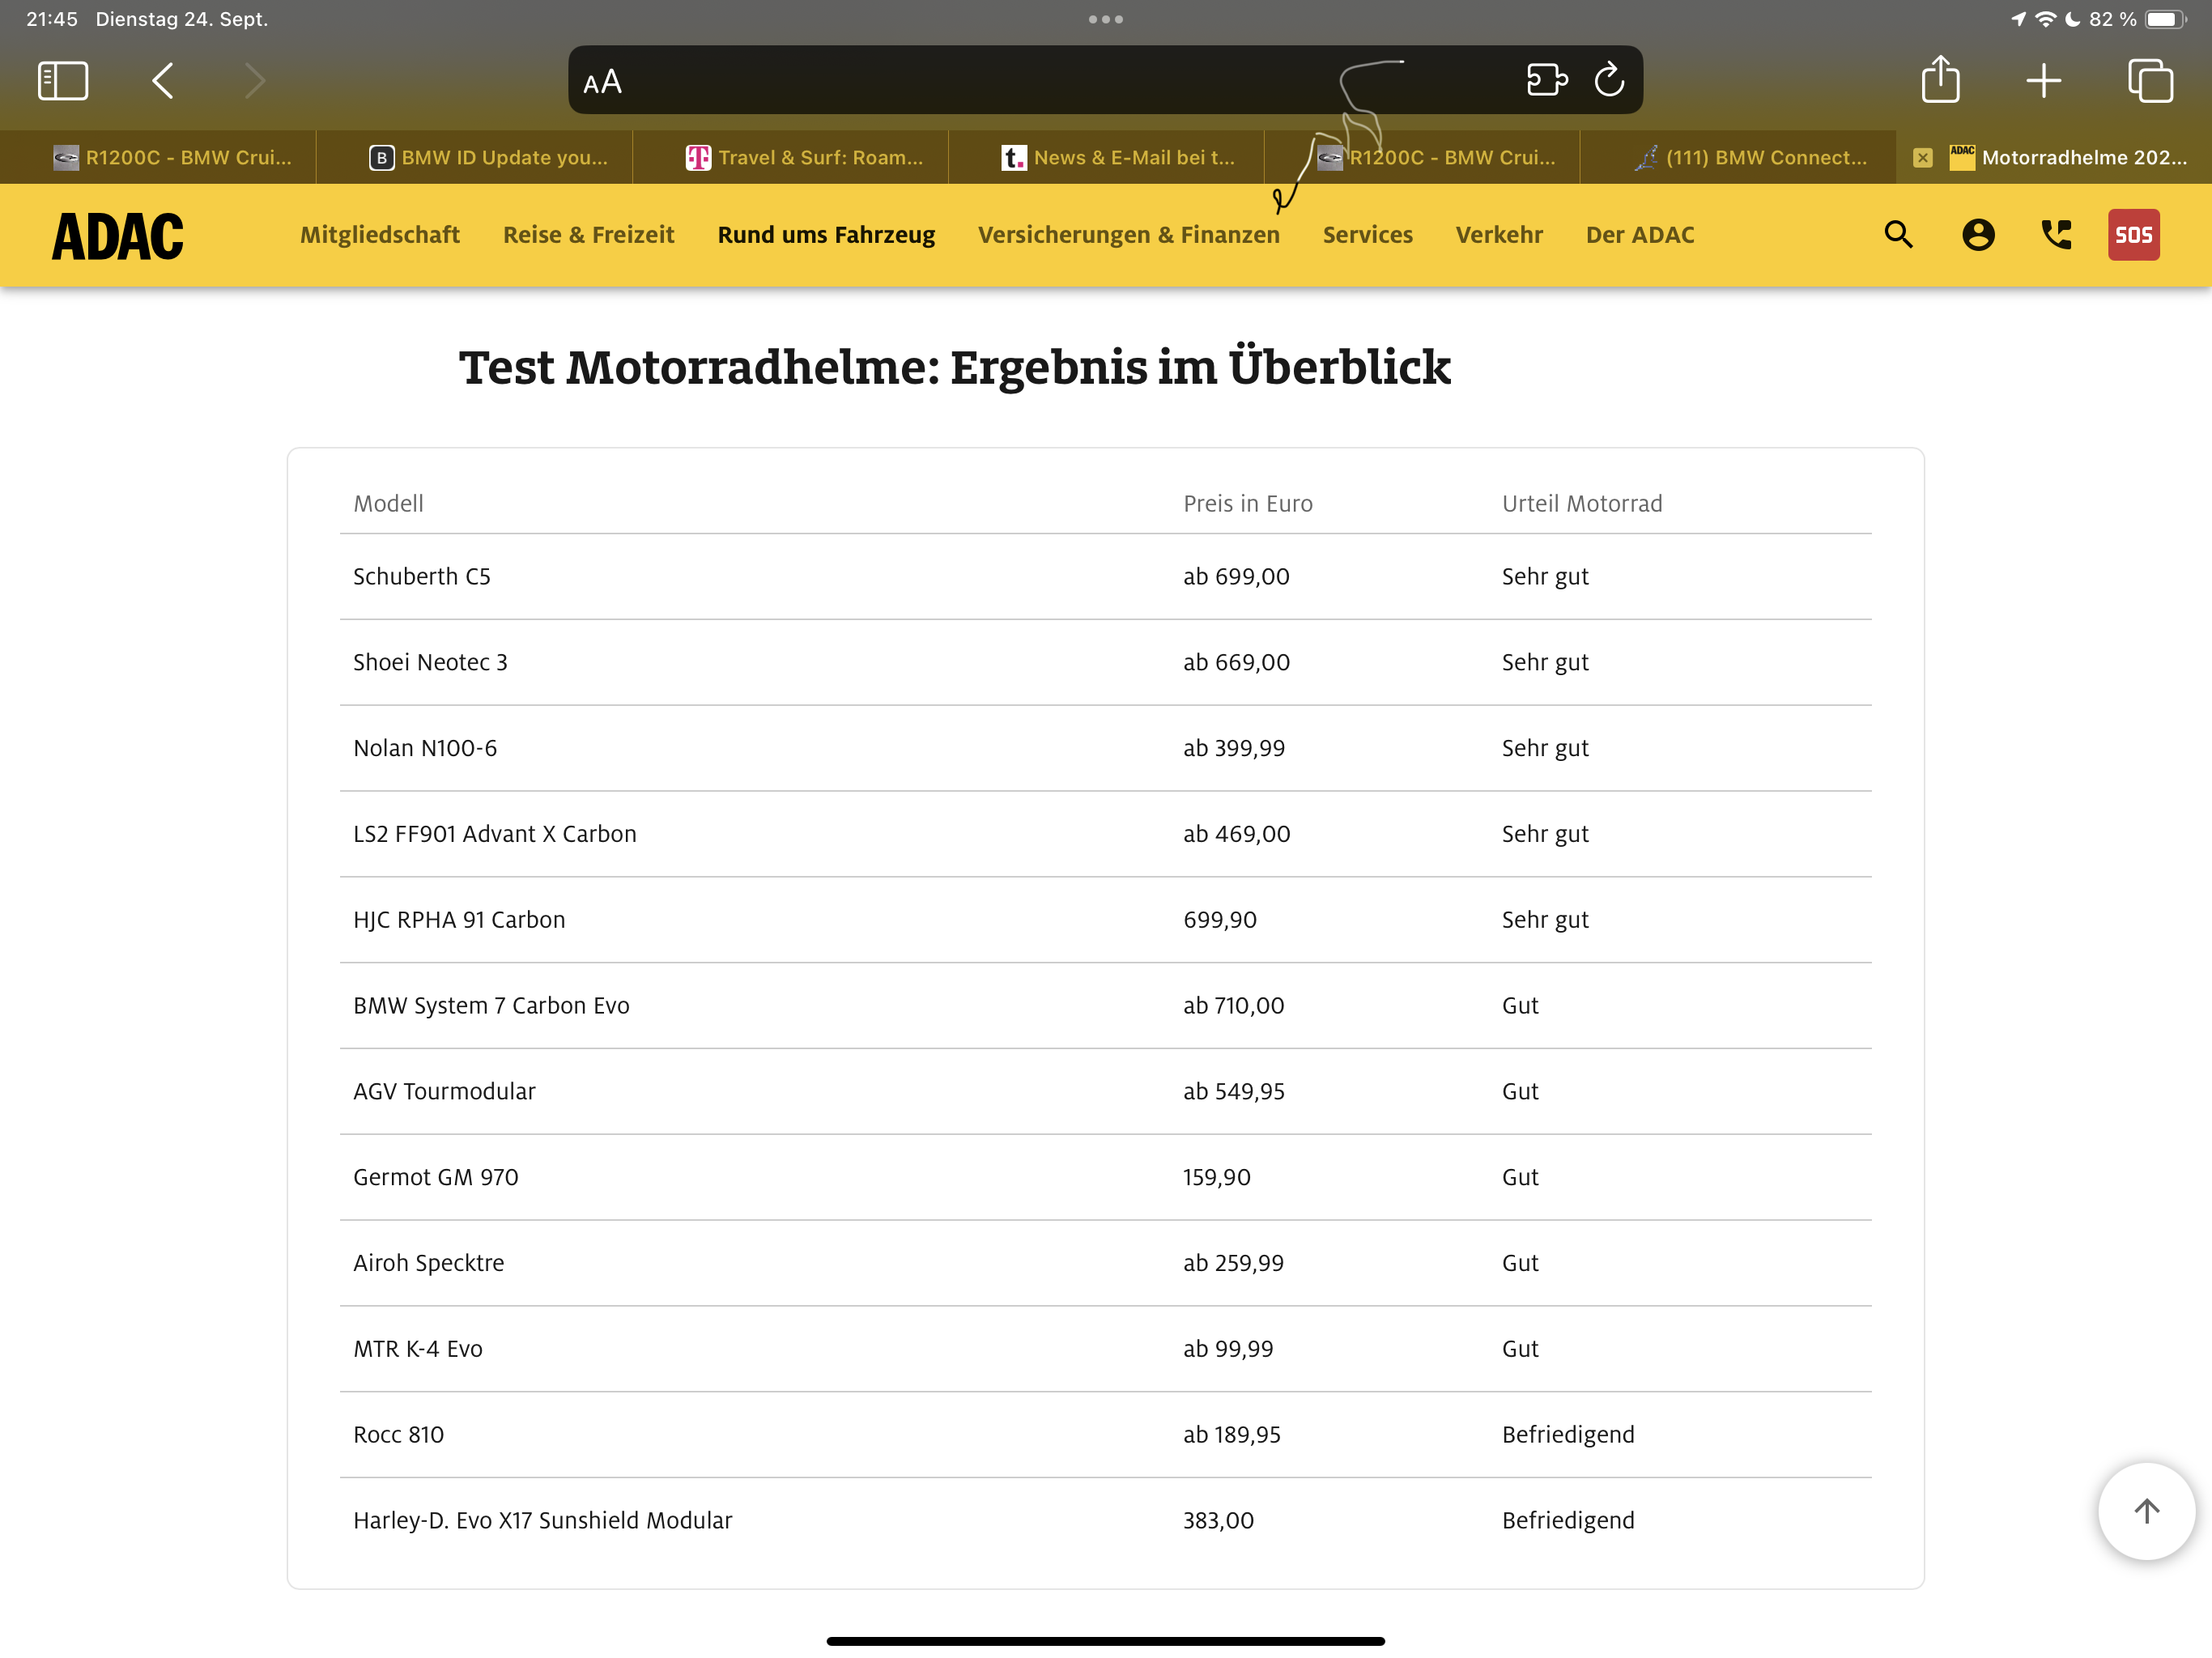Switch to BMW ID Update tab
The width and height of the screenshot is (2212, 1658).
tap(474, 157)
